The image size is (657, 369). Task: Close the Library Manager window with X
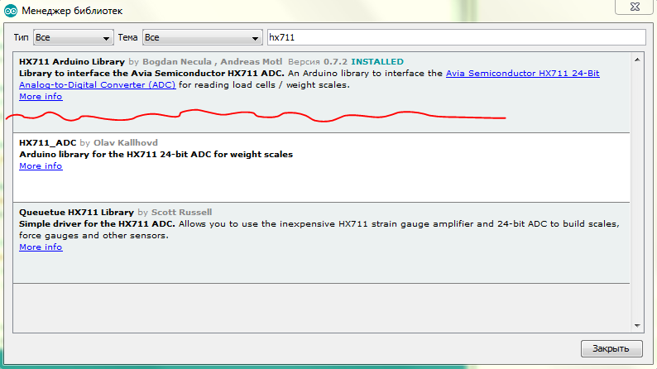click(635, 7)
